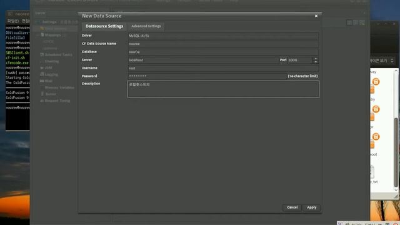Viewport: 400px width, 225px height.
Task: Cancel the new data source dialog
Action: point(292,207)
